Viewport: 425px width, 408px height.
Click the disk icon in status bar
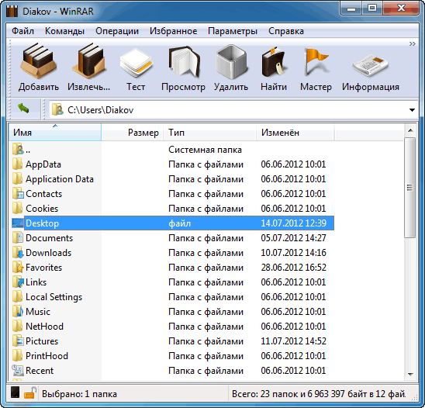click(16, 392)
